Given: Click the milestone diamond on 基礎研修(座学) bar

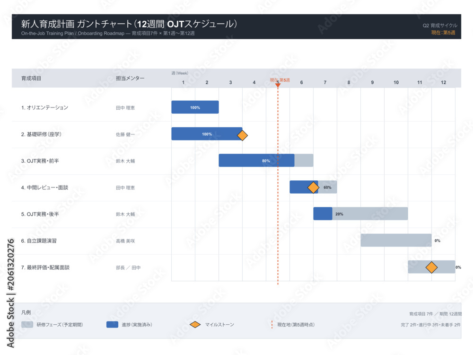Looking at the screenshot, I should [x=242, y=135].
